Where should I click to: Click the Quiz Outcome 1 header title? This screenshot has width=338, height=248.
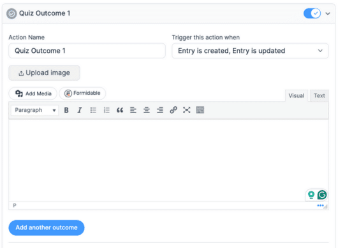coord(45,13)
